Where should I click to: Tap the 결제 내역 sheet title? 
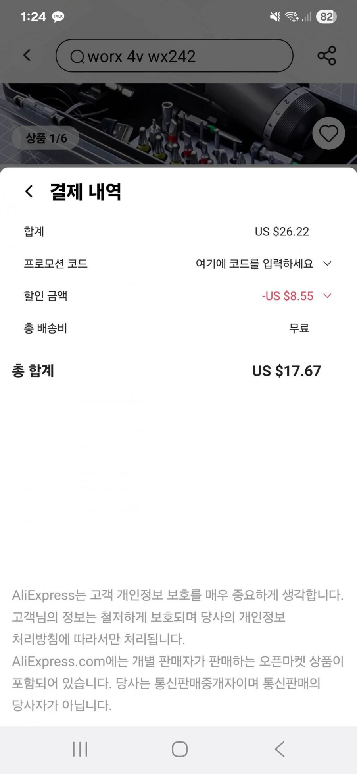(x=85, y=192)
